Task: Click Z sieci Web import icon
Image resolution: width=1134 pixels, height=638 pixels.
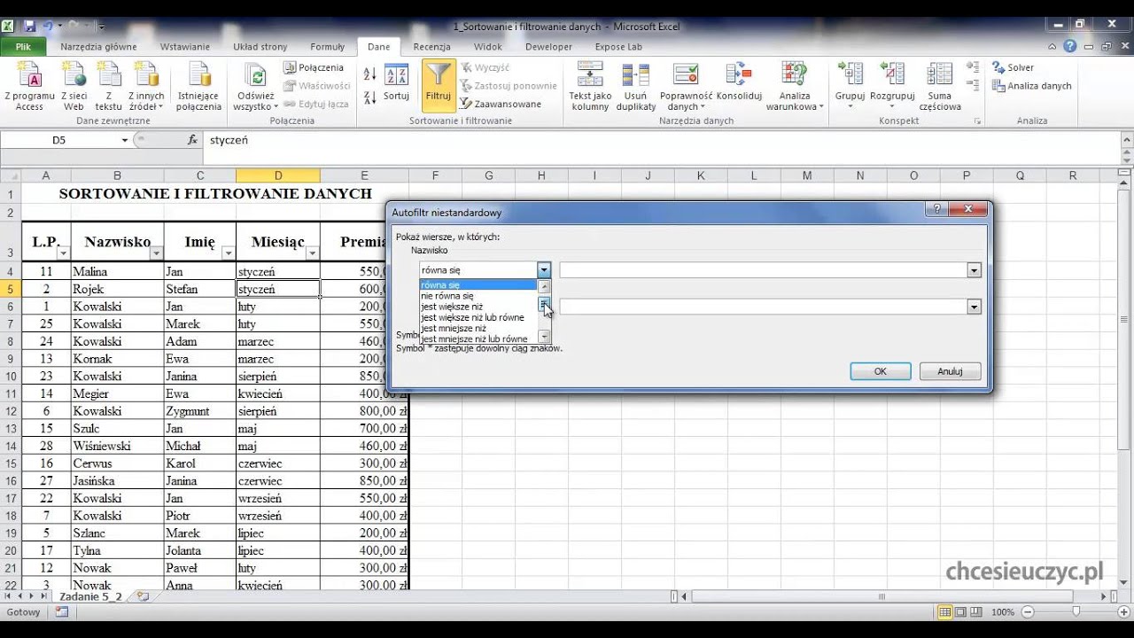Action: pos(74,86)
